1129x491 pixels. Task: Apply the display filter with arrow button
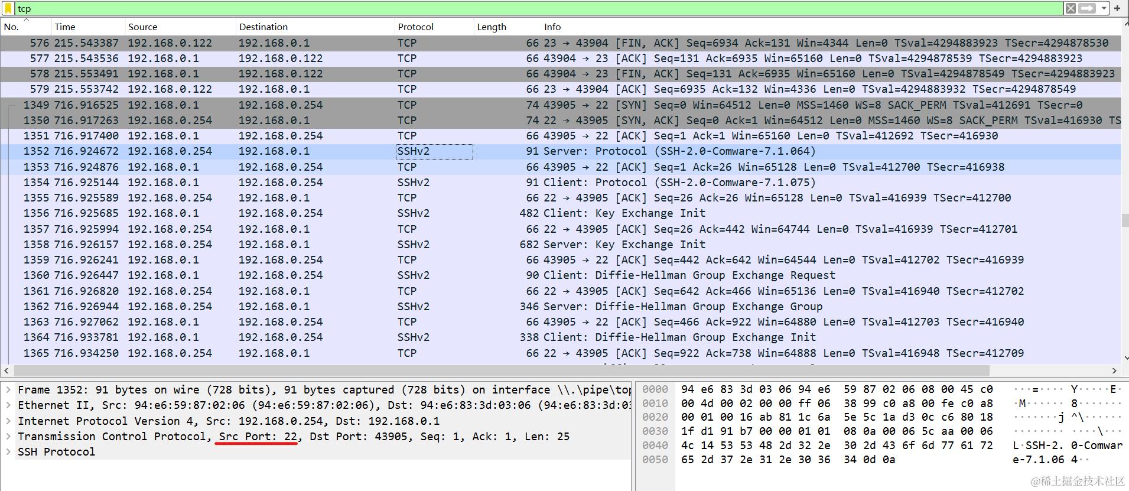tap(1086, 8)
